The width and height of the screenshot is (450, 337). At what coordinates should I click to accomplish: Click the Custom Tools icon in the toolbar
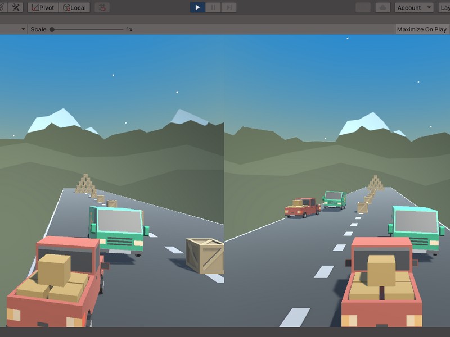pyautogui.click(x=16, y=7)
